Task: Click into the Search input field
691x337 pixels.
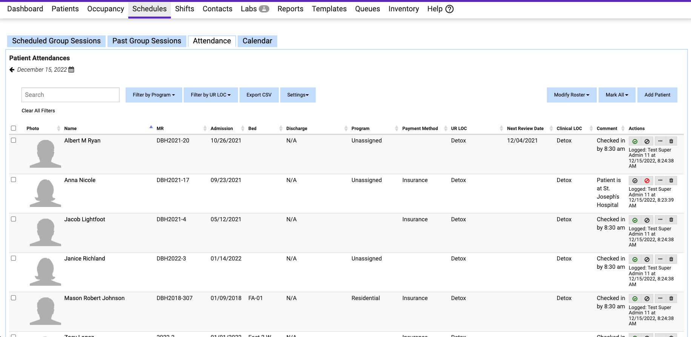Action: [71, 95]
